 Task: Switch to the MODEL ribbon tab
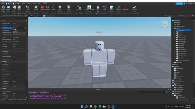[29, 4]
